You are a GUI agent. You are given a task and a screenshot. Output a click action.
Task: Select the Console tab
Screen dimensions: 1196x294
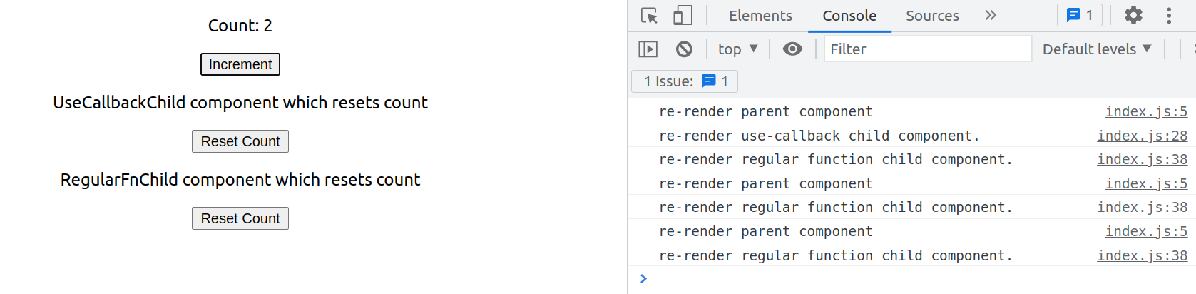(849, 16)
